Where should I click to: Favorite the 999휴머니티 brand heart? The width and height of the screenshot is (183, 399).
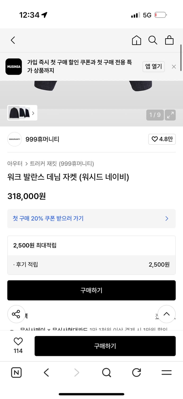click(162, 139)
